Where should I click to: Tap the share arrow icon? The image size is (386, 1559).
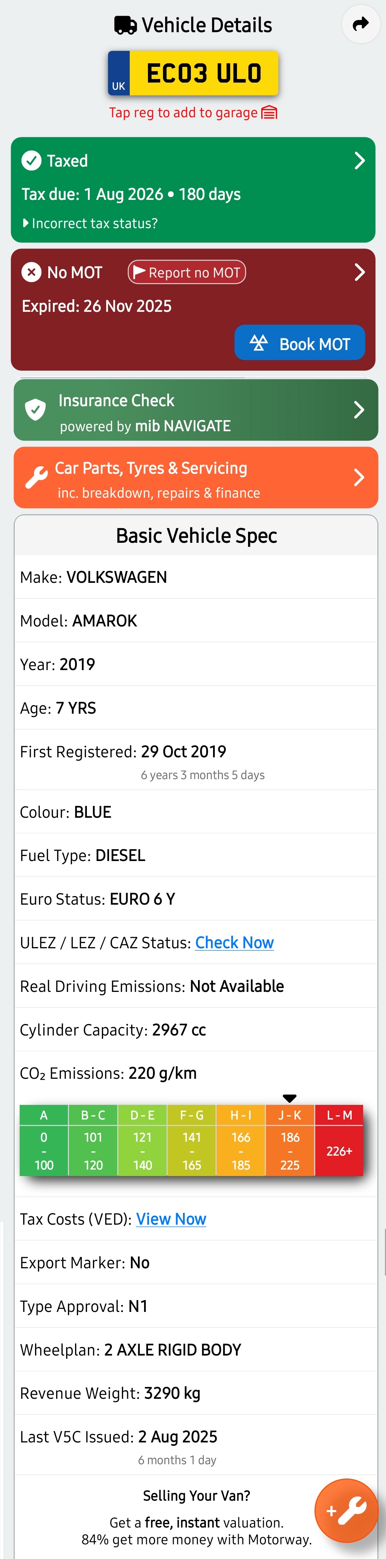pos(361,24)
